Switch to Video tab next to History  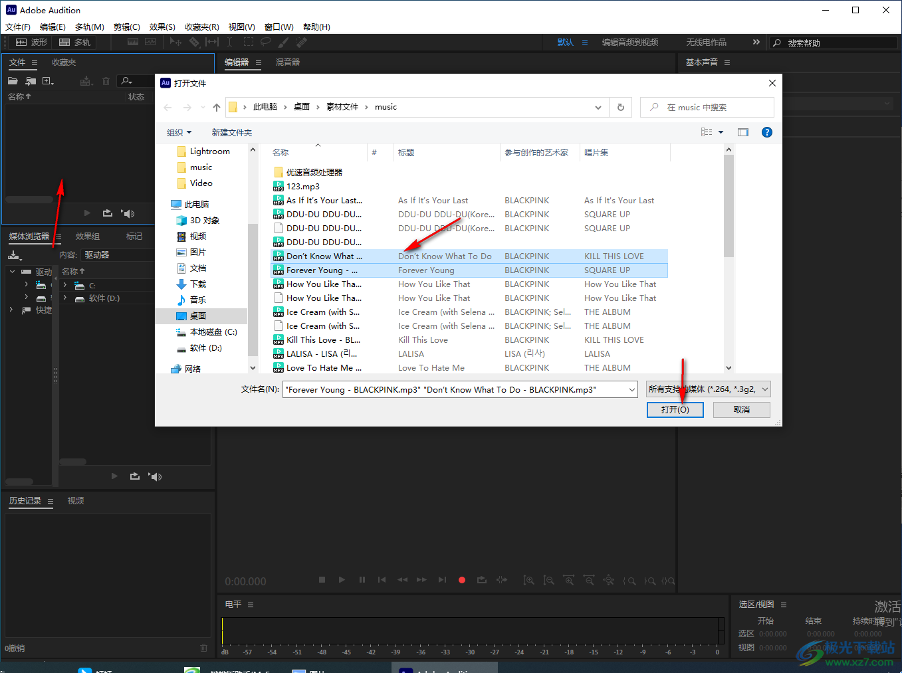[x=76, y=501]
